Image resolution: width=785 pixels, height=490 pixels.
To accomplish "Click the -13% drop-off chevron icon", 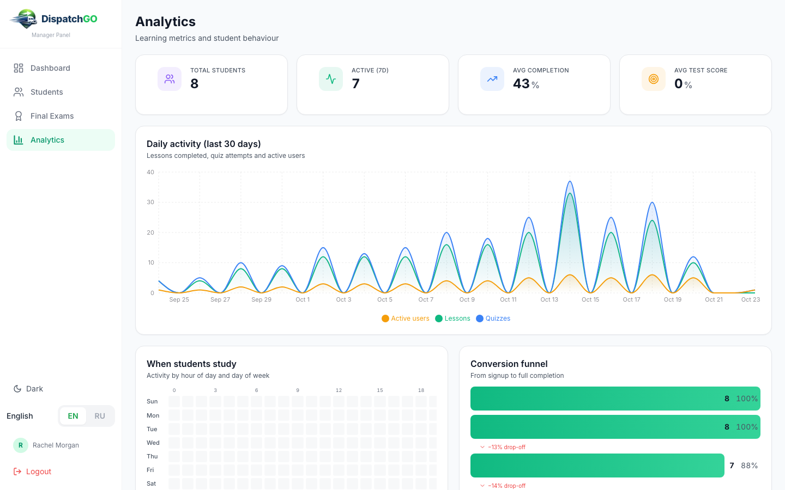I will pyautogui.click(x=482, y=447).
